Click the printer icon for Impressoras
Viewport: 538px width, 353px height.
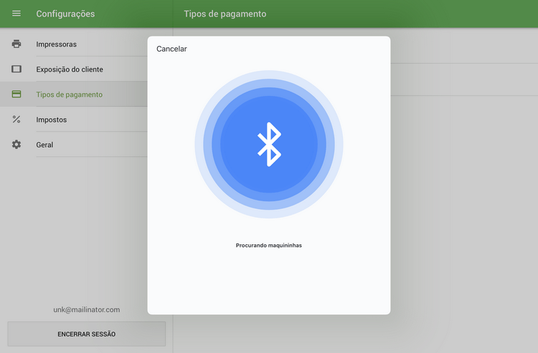(16, 44)
